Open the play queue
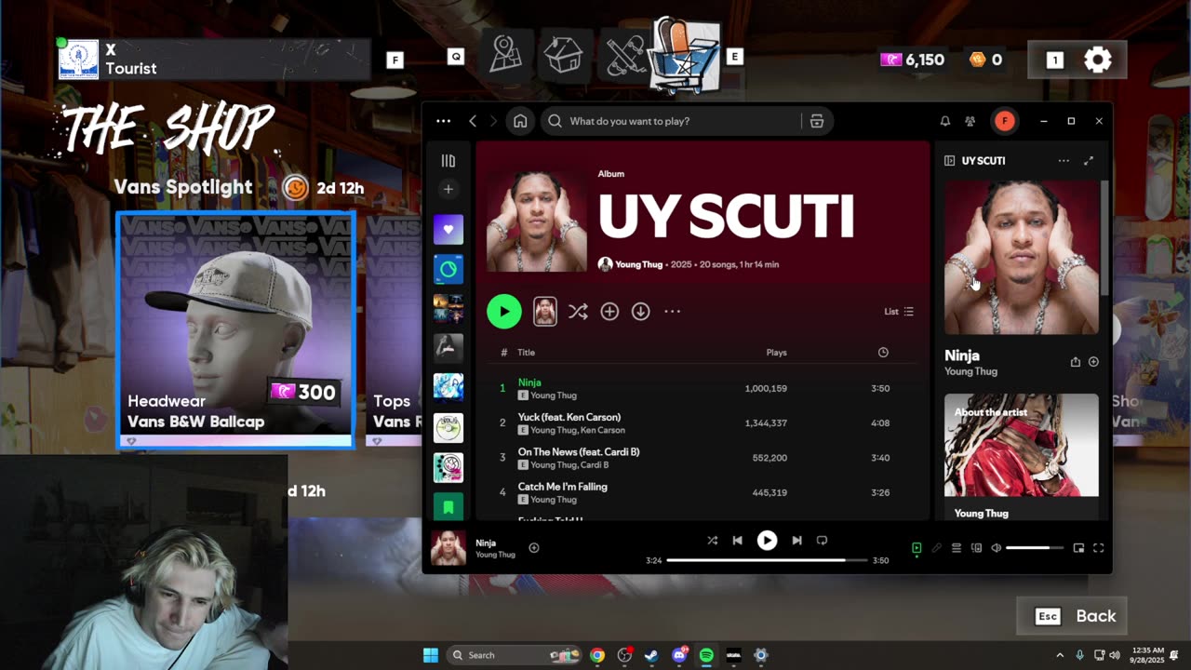This screenshot has height=670, width=1191. [x=956, y=548]
